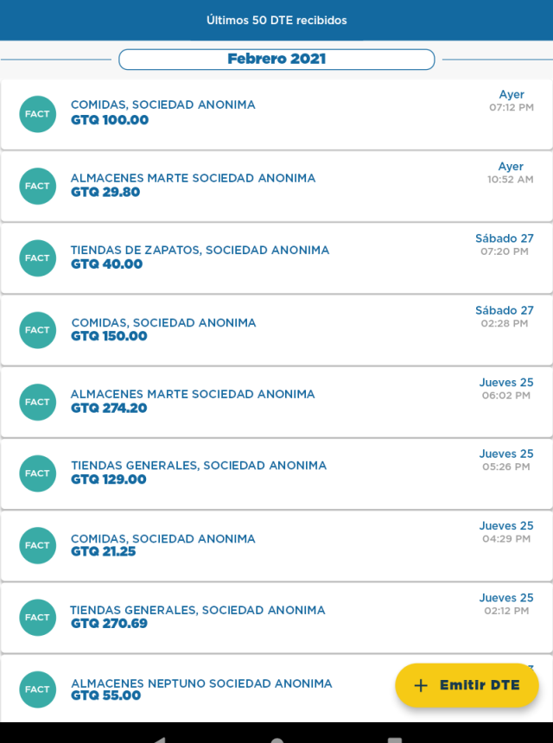Tap FACT badge beside TIENDAS DE ZAPATOS
Image resolution: width=553 pixels, height=743 pixels.
38,257
